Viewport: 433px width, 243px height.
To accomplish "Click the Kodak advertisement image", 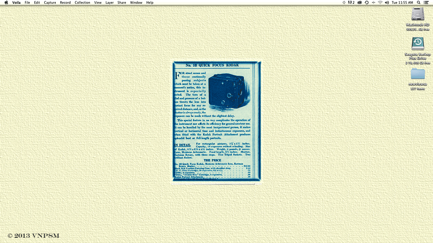I will pyautogui.click(x=216, y=121).
